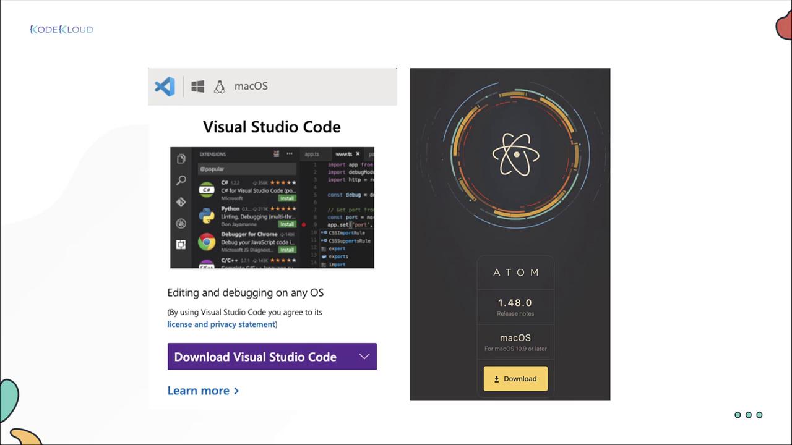Click the Search magnifier icon in sidebar
Screen dimensions: 792x445
(181, 180)
